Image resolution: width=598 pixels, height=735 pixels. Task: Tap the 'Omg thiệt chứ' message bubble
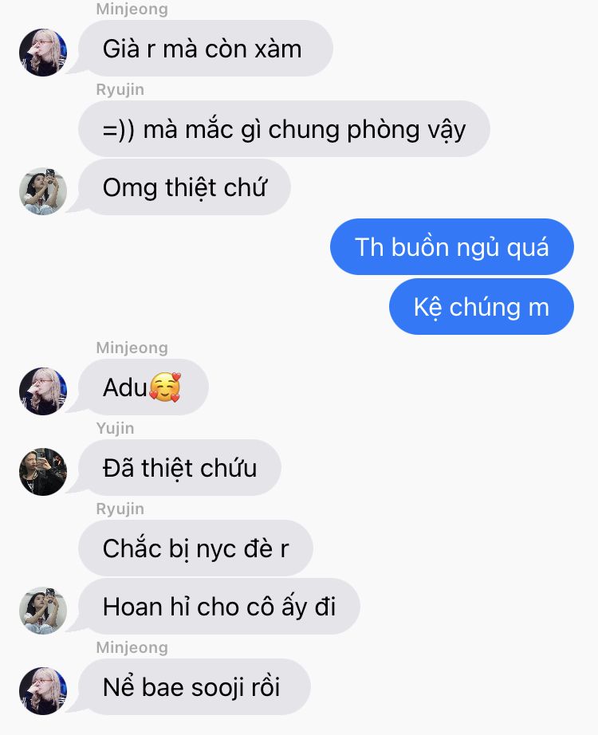[x=184, y=187]
